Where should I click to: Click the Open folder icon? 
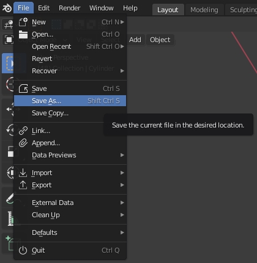pos(23,34)
